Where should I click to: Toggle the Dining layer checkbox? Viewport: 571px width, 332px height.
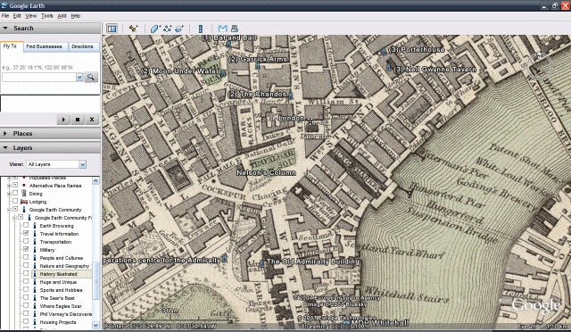(x=15, y=193)
